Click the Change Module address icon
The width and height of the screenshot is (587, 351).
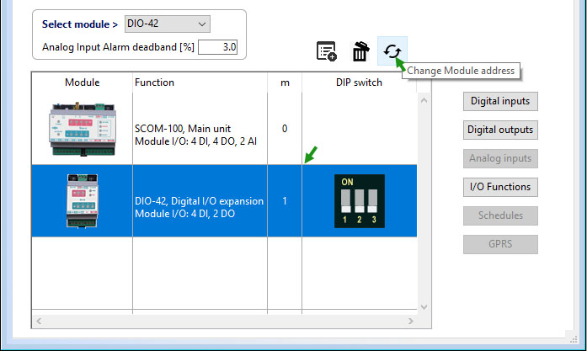[392, 51]
